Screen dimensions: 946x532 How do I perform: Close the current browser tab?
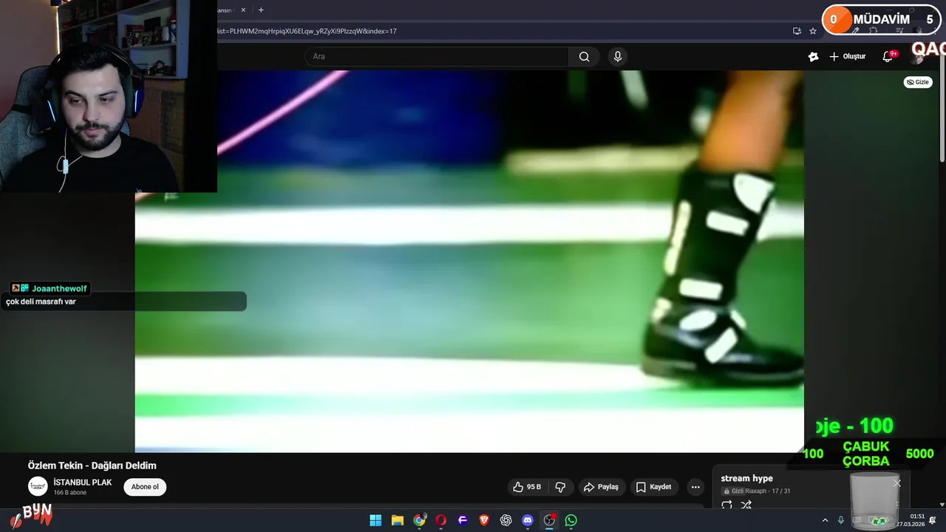[x=243, y=10]
